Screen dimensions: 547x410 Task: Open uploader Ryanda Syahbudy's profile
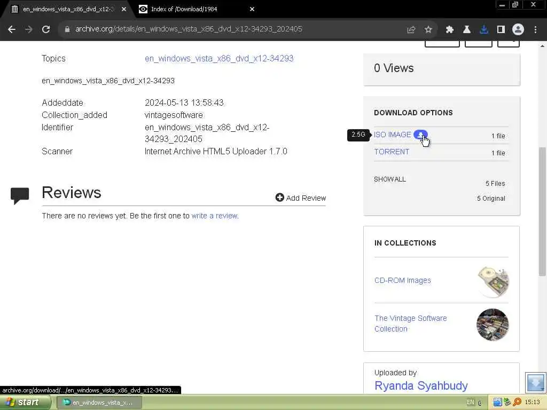coord(421,386)
